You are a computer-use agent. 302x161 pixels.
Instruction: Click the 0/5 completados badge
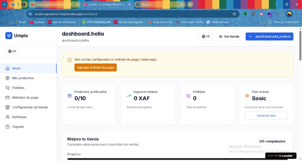[x=272, y=142]
